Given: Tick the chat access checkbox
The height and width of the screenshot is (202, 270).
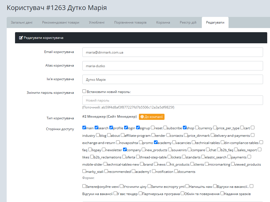Looking at the screenshot, I should 208,150.
